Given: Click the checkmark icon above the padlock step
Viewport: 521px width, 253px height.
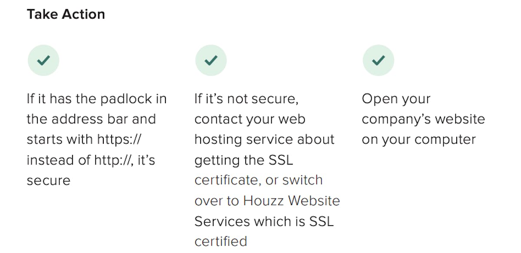Looking at the screenshot, I should coord(43,60).
